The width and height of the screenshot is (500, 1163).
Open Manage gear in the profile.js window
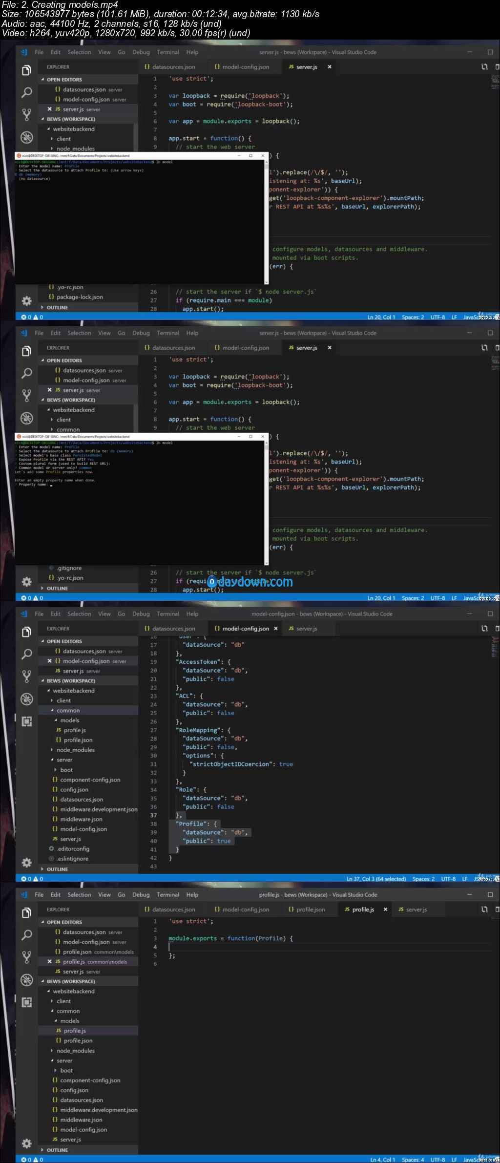[27, 1143]
